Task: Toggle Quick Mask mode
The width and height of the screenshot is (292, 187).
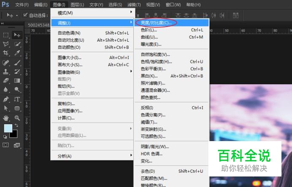Action: point(6,145)
